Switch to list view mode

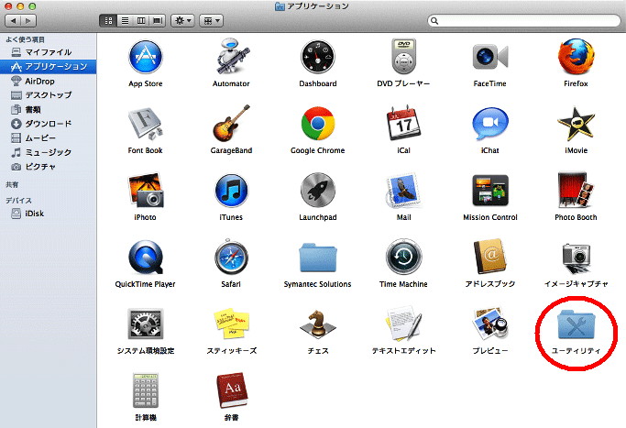point(125,21)
